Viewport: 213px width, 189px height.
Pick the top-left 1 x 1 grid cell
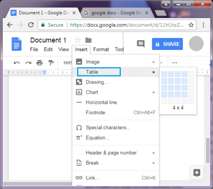[x=164, y=74]
